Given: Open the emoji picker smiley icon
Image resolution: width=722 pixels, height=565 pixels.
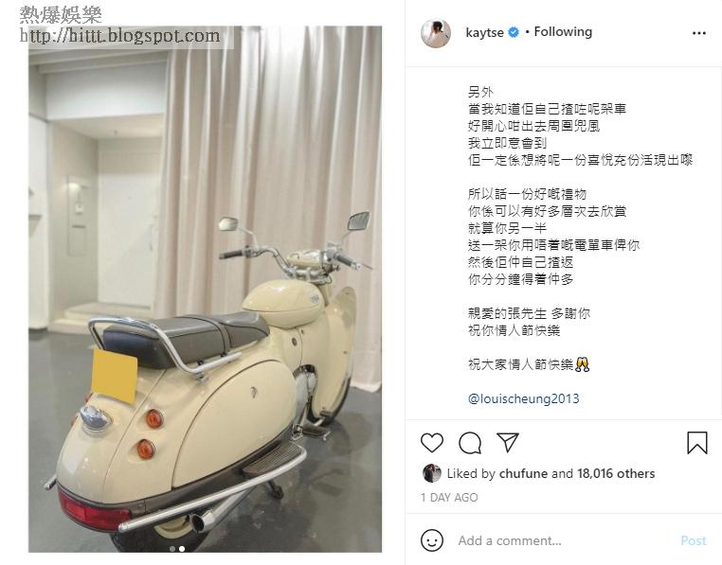Looking at the screenshot, I should pos(432,540).
